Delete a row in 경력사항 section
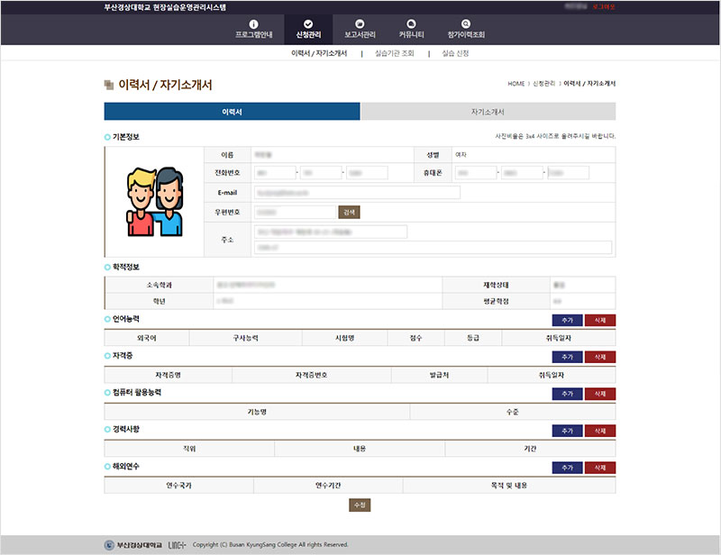The height and width of the screenshot is (555, 721). click(x=600, y=431)
